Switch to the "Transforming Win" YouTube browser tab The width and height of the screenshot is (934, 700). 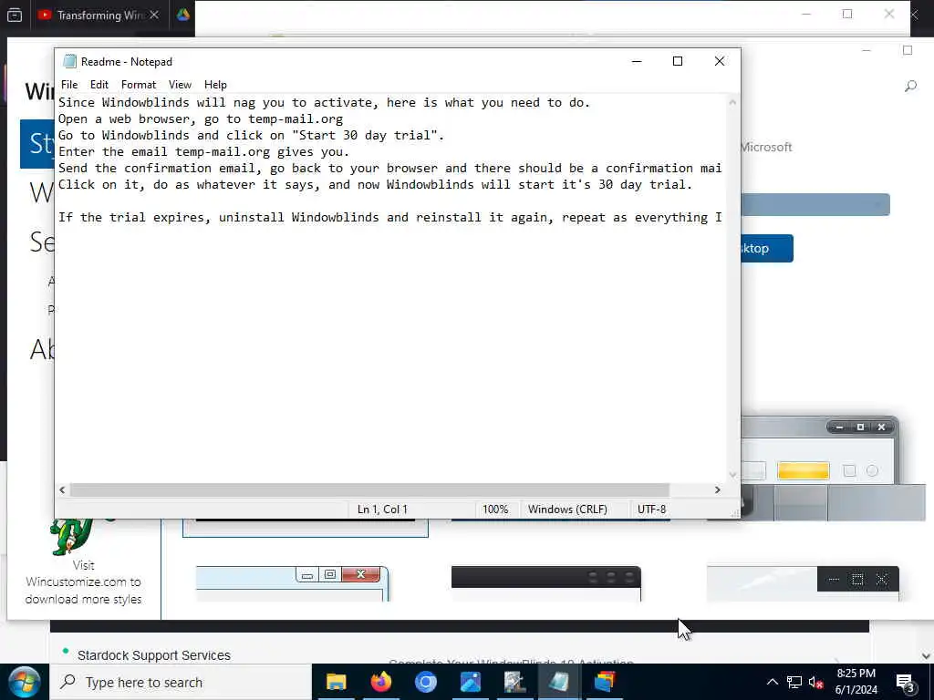click(x=90, y=15)
